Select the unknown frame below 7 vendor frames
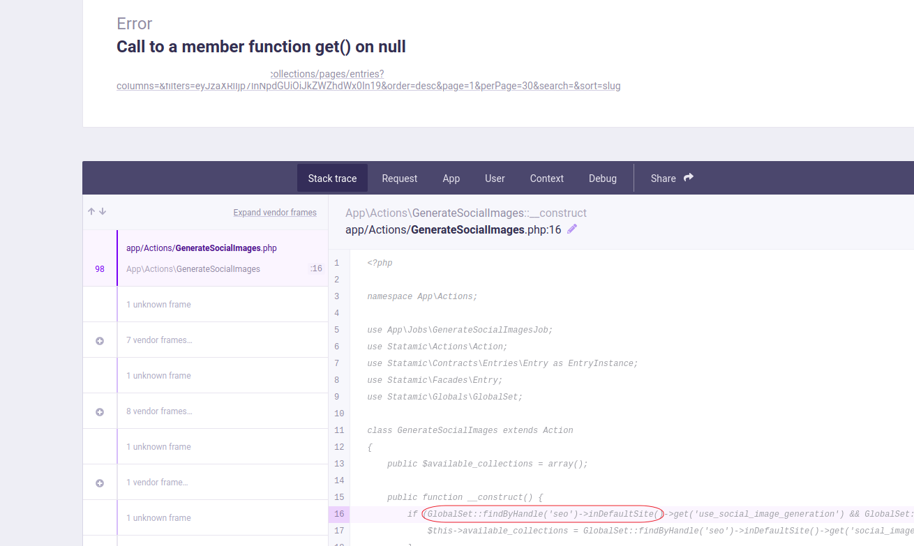This screenshot has height=546, width=914. (x=205, y=375)
